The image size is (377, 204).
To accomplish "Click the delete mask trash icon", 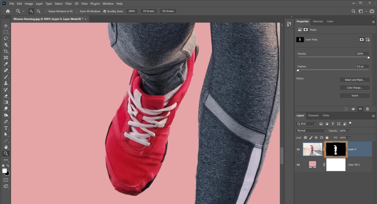I will click(x=367, y=109).
